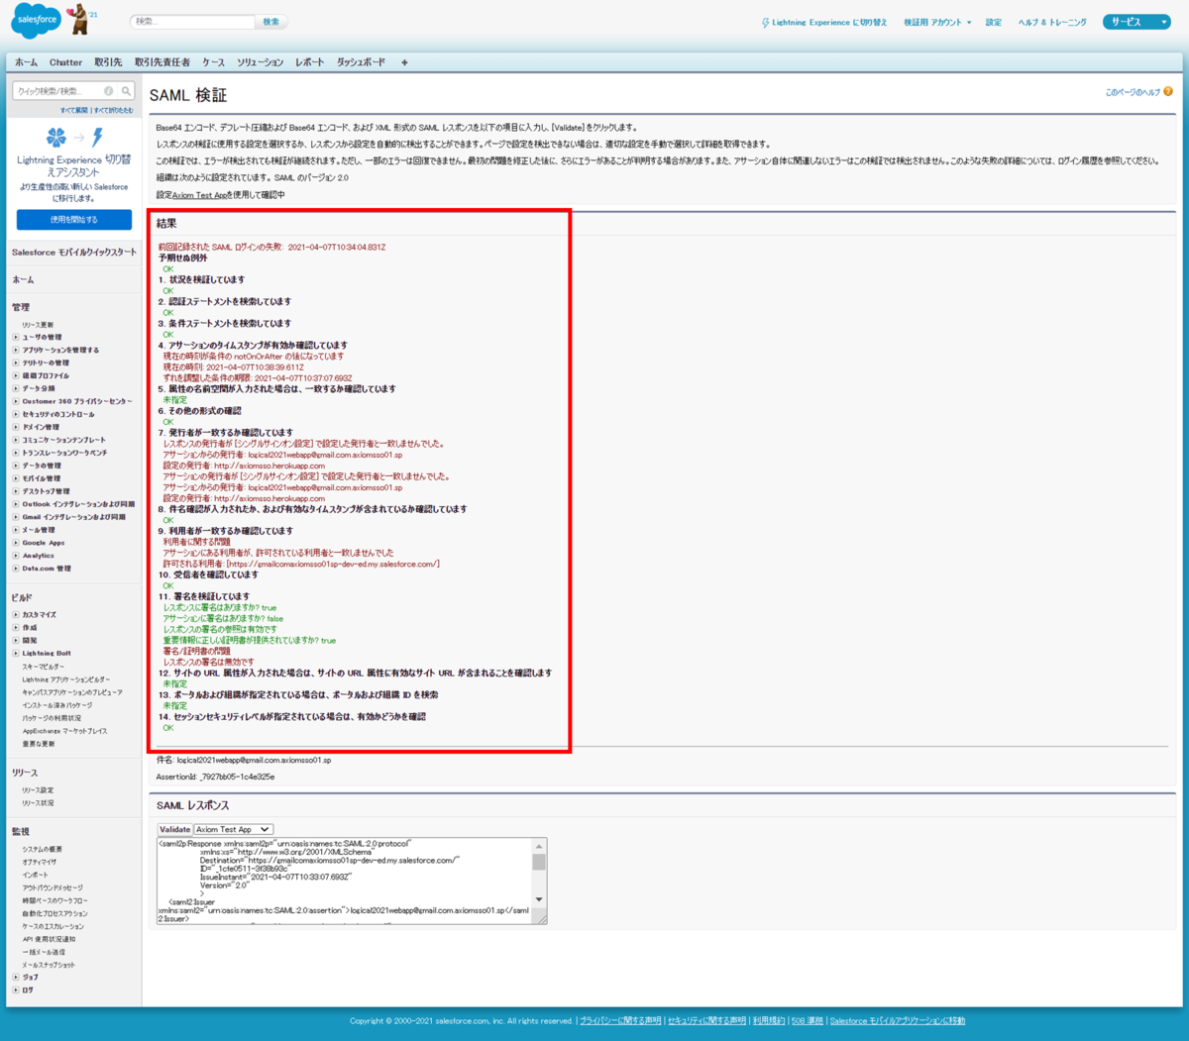This screenshot has height=1041, width=1189.
Task: Open API 使用状況通知 sidebar link
Action: click(49, 939)
